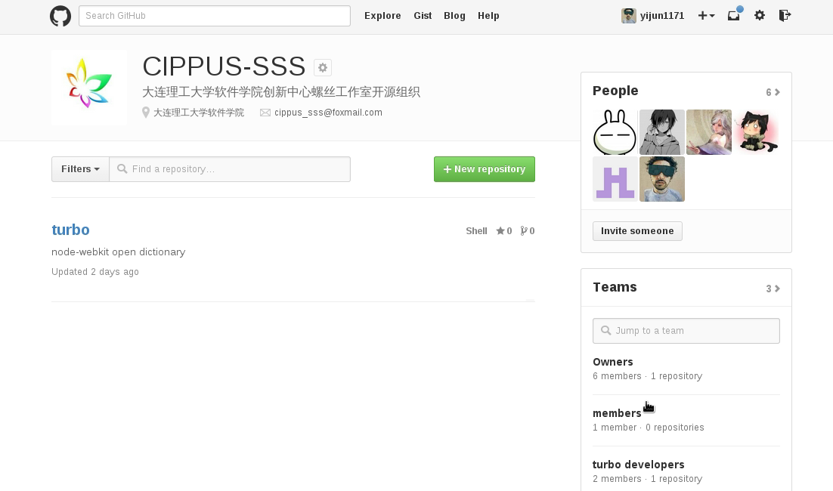Click the Chinese organization description line

pos(281,92)
